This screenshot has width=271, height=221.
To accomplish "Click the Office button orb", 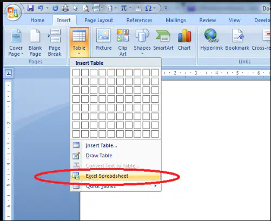I will [x=13, y=12].
